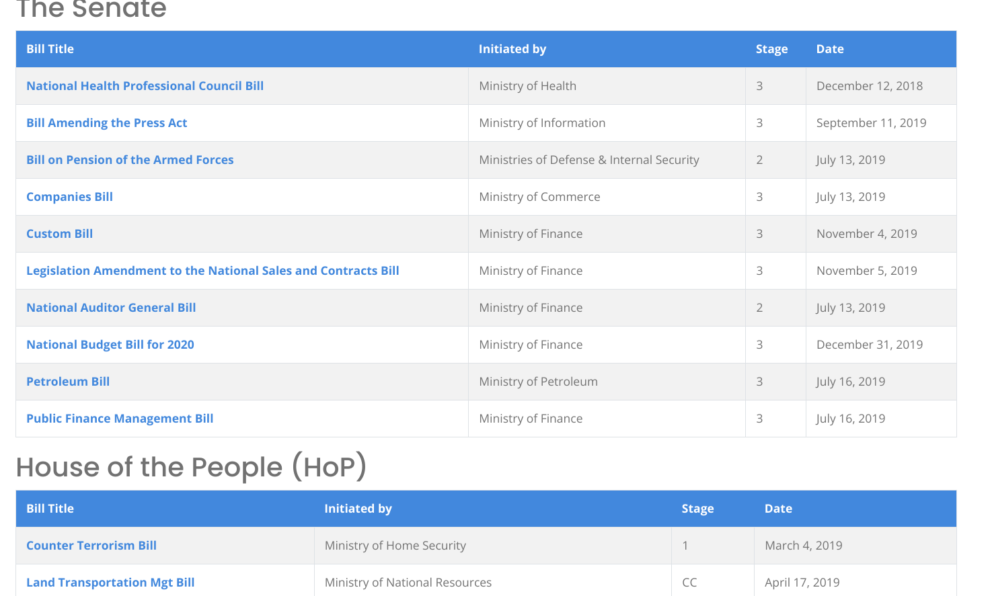
Task: Open the National Health Professional Council Bill link
Action: tap(145, 86)
